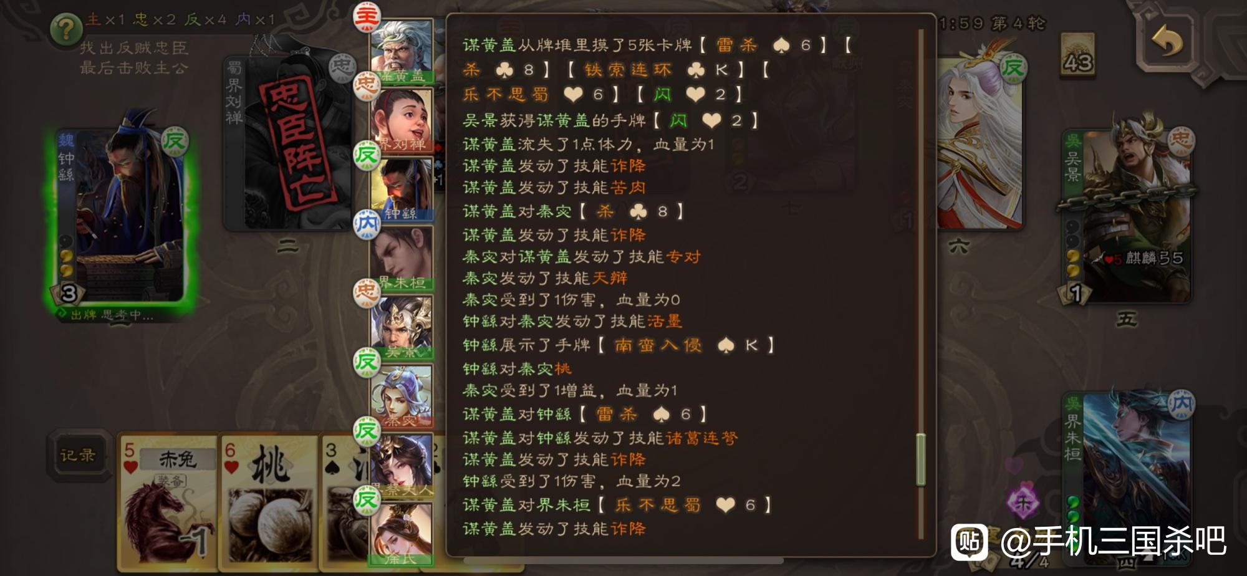This screenshot has width=1247, height=576.
Task: Select the 赤兔 heart 5 card
Action: (x=168, y=502)
